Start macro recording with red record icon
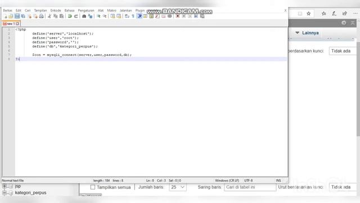 (x=178, y=16)
